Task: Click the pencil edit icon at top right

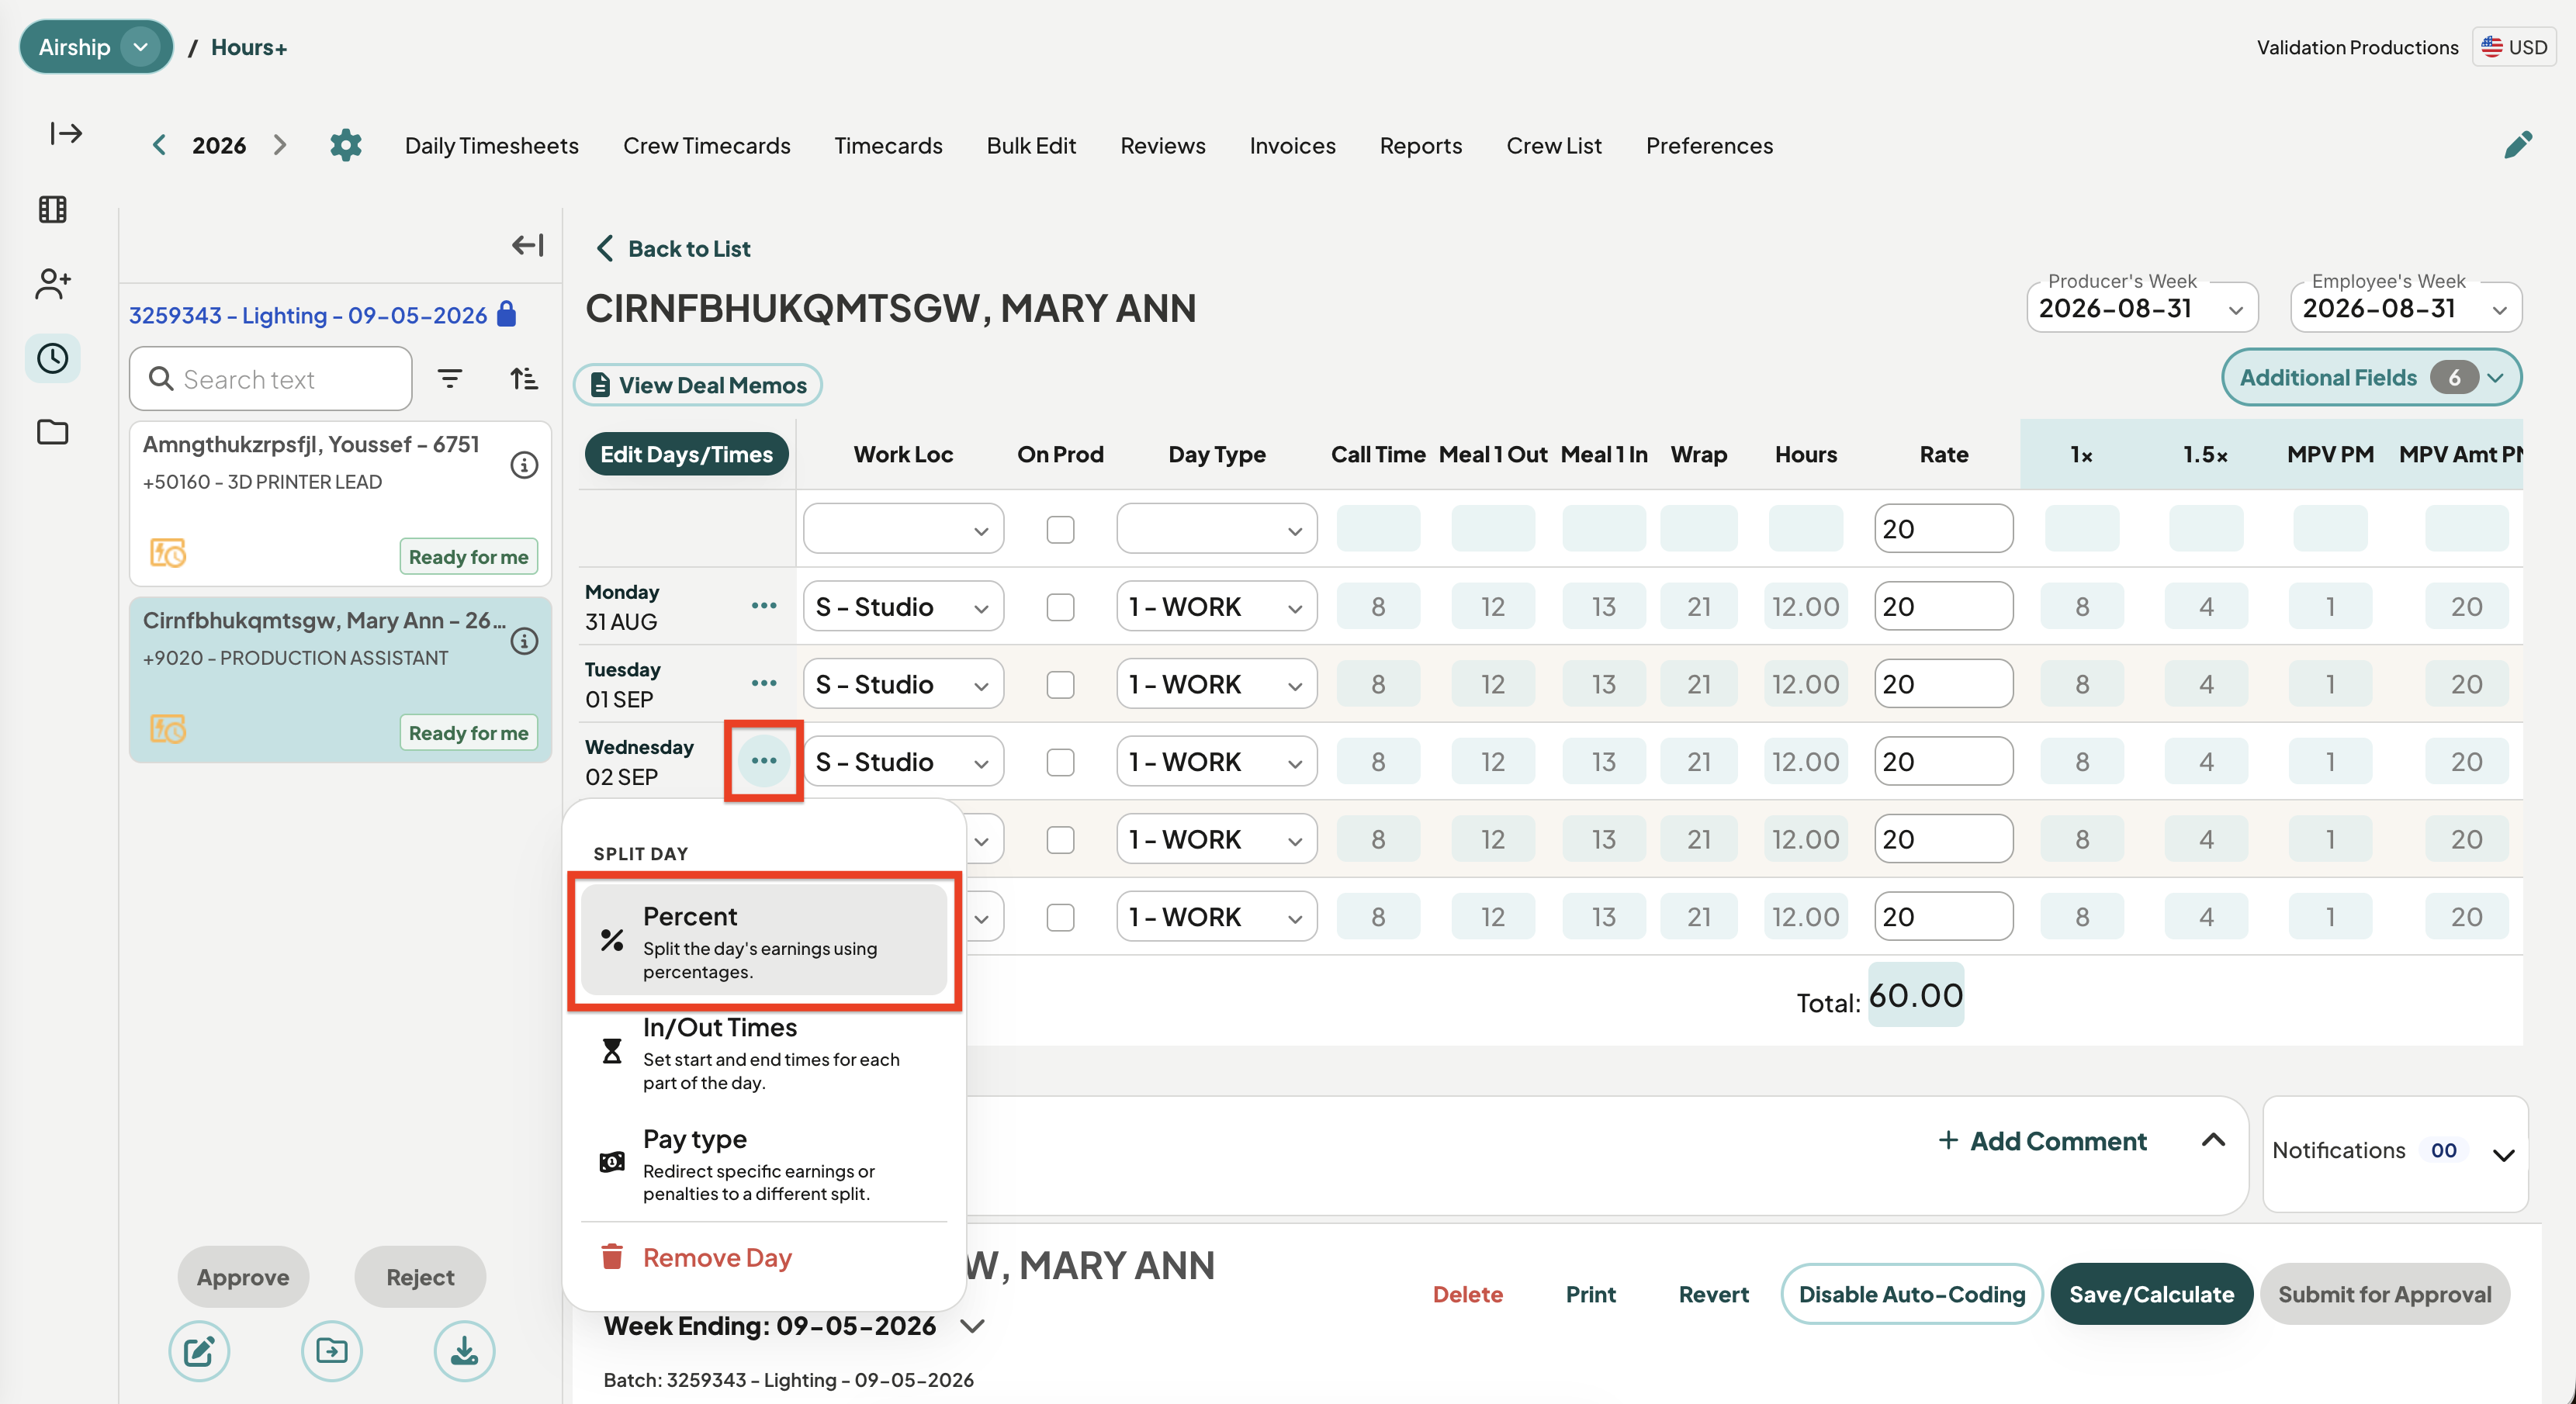Action: tap(2518, 145)
